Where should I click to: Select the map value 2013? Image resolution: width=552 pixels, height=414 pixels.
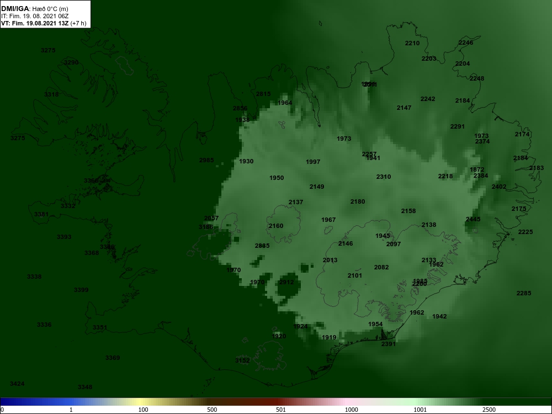pos(330,260)
